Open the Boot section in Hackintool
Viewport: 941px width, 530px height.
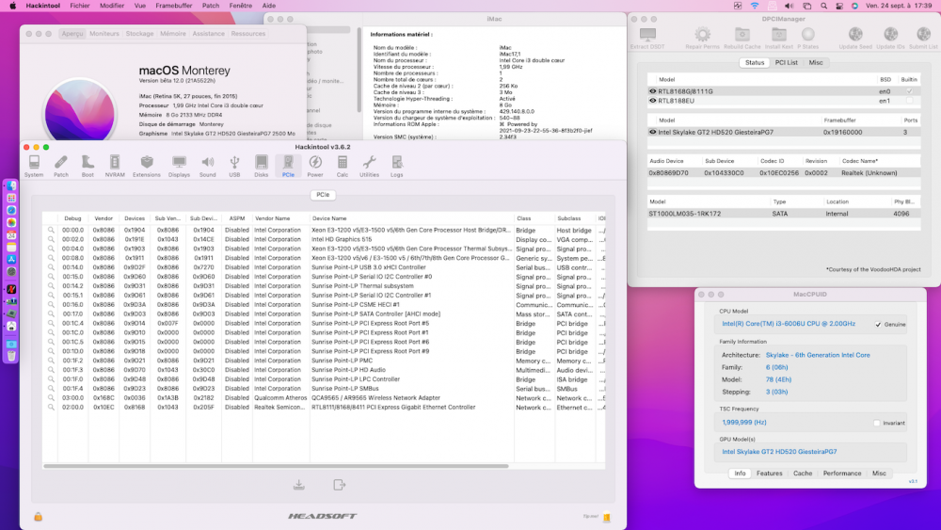pos(88,167)
